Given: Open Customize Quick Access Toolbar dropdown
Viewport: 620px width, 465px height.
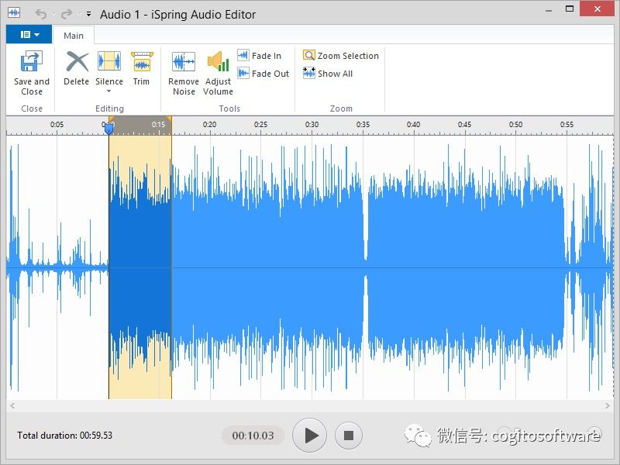Looking at the screenshot, I should click(x=88, y=14).
